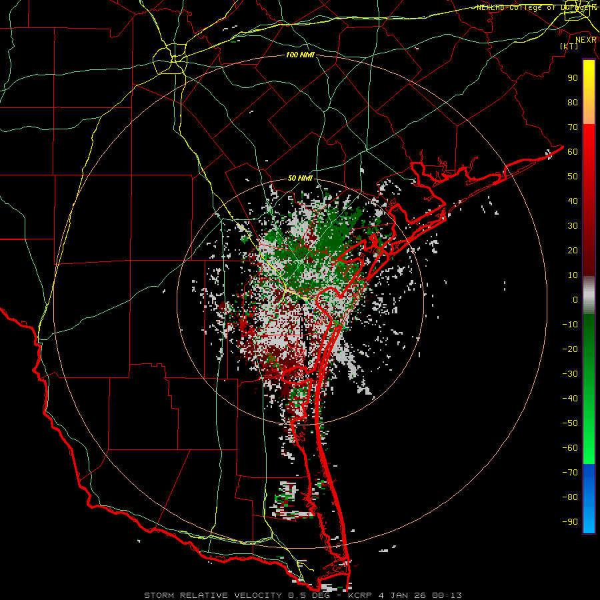Click the positive "40" scale label
Screen dimensions: 600x600
point(573,201)
